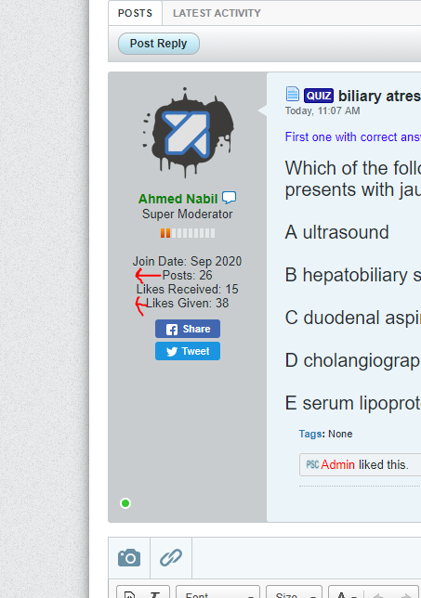Viewport: 421px width, 598px height.
Task: Click the link attachment chain icon
Action: [171, 557]
